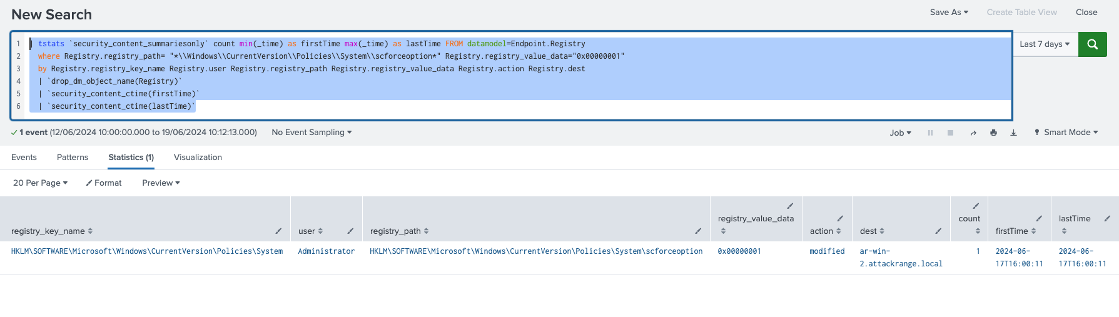The width and height of the screenshot is (1119, 317).
Task: Click the Close link
Action: click(x=1086, y=12)
